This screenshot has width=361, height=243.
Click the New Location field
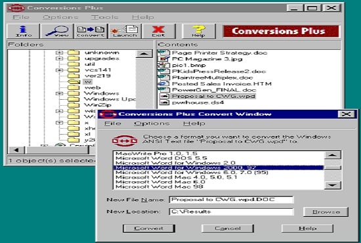coord(232,211)
